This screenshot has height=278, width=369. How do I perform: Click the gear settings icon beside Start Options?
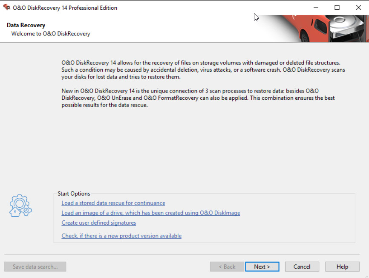point(20,205)
